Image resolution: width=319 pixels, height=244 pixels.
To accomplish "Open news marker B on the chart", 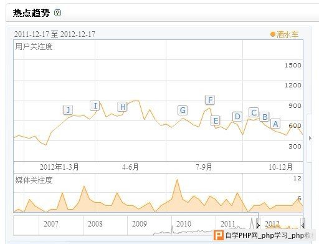I will [265, 117].
